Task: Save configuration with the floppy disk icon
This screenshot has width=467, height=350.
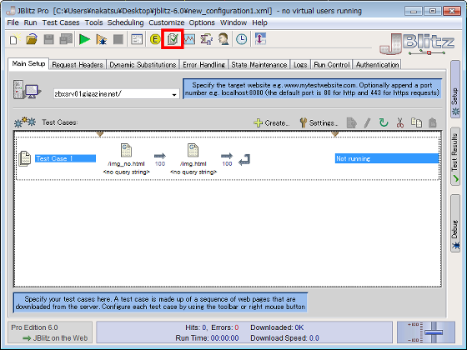Action: point(49,39)
